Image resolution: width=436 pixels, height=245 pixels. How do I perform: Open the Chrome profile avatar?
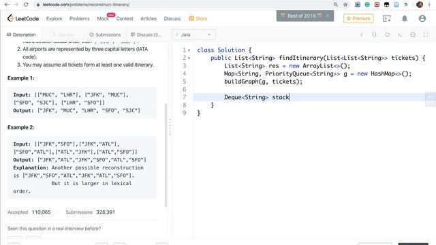[420, 5]
